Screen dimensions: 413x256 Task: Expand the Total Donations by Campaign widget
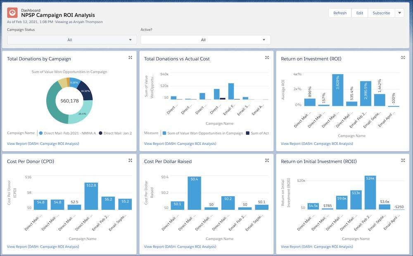tap(130, 57)
